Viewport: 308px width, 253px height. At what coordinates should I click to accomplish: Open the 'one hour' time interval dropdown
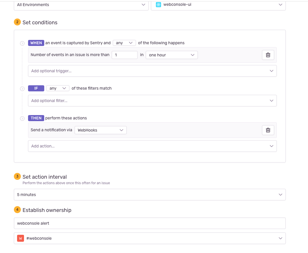coord(171,55)
